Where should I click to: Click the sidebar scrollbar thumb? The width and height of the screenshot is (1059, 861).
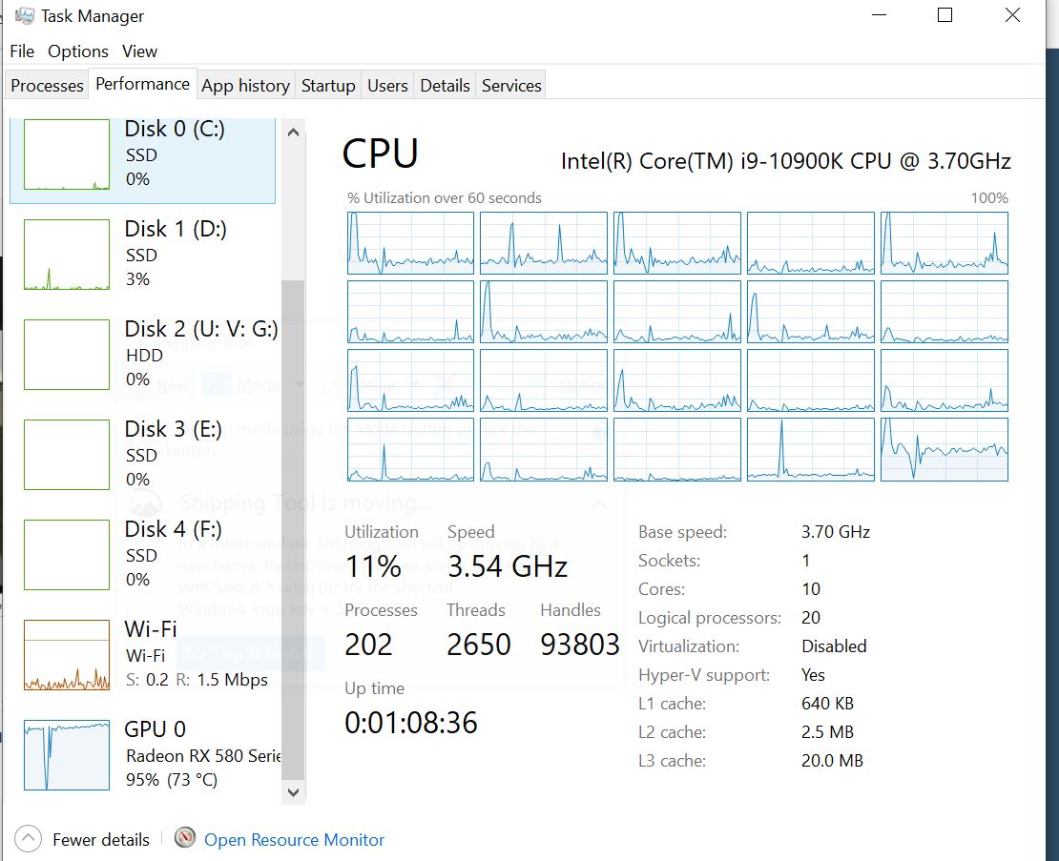(x=293, y=530)
